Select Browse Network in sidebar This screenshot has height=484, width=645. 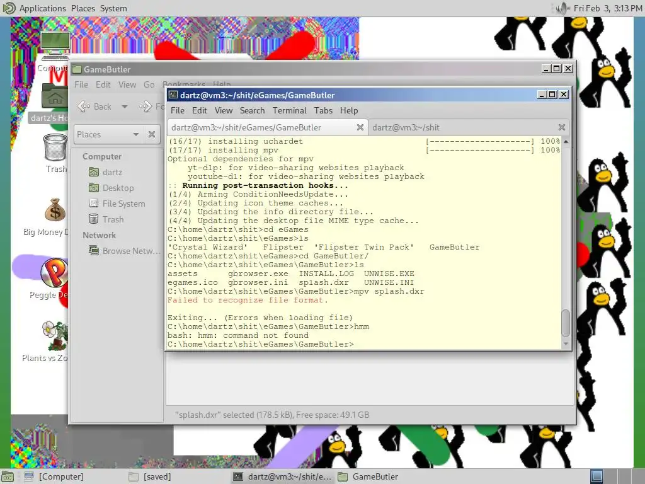point(125,251)
